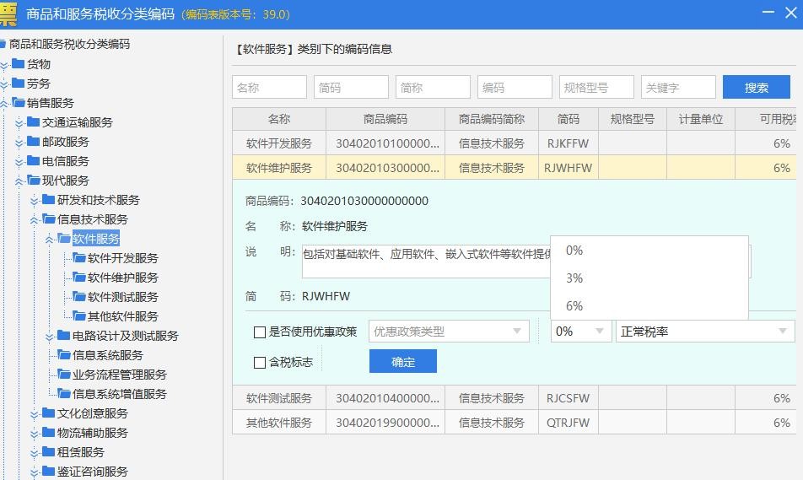Open the 正常税率 dropdown list
The width and height of the screenshot is (803, 480).
704,332
